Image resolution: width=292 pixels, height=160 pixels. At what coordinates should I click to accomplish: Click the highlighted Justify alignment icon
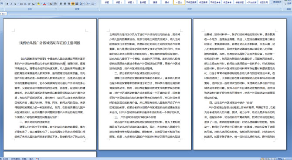point(73,4)
